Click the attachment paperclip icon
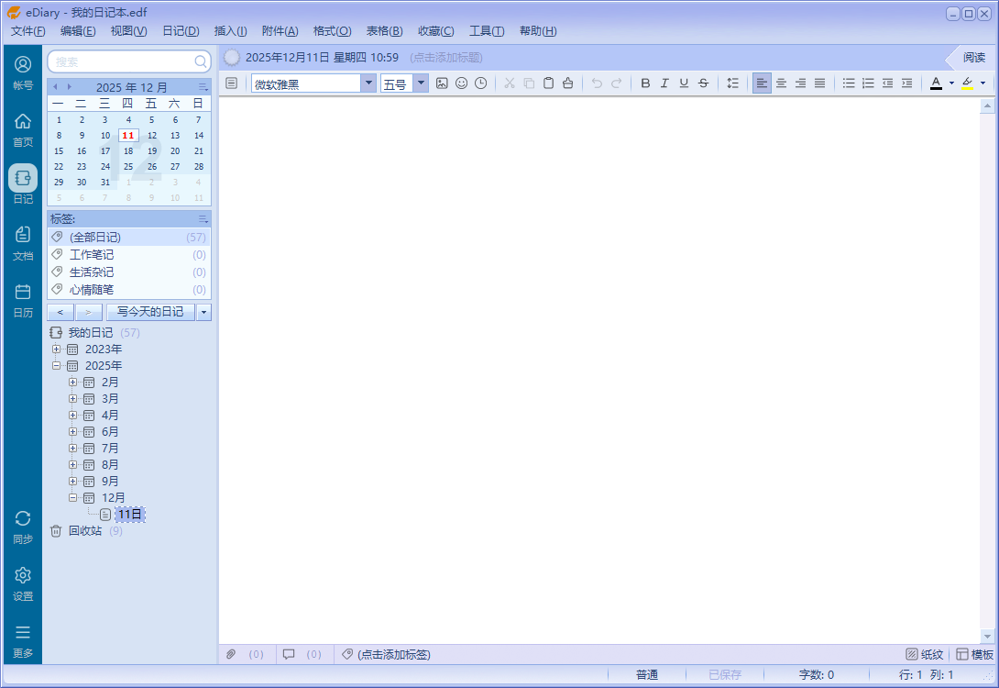Viewport: 999px width, 688px height. click(x=231, y=654)
